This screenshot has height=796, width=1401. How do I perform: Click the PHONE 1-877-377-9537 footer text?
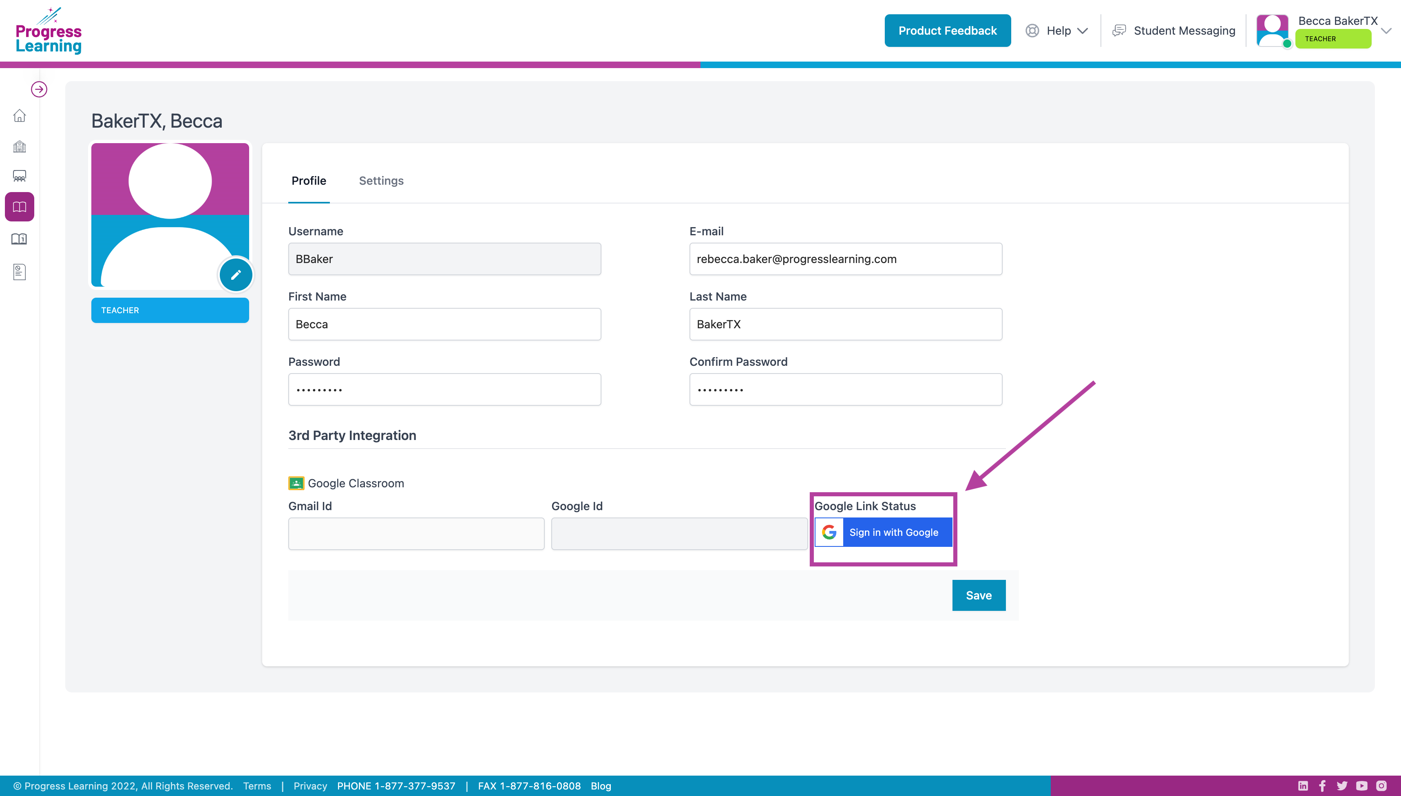396,786
